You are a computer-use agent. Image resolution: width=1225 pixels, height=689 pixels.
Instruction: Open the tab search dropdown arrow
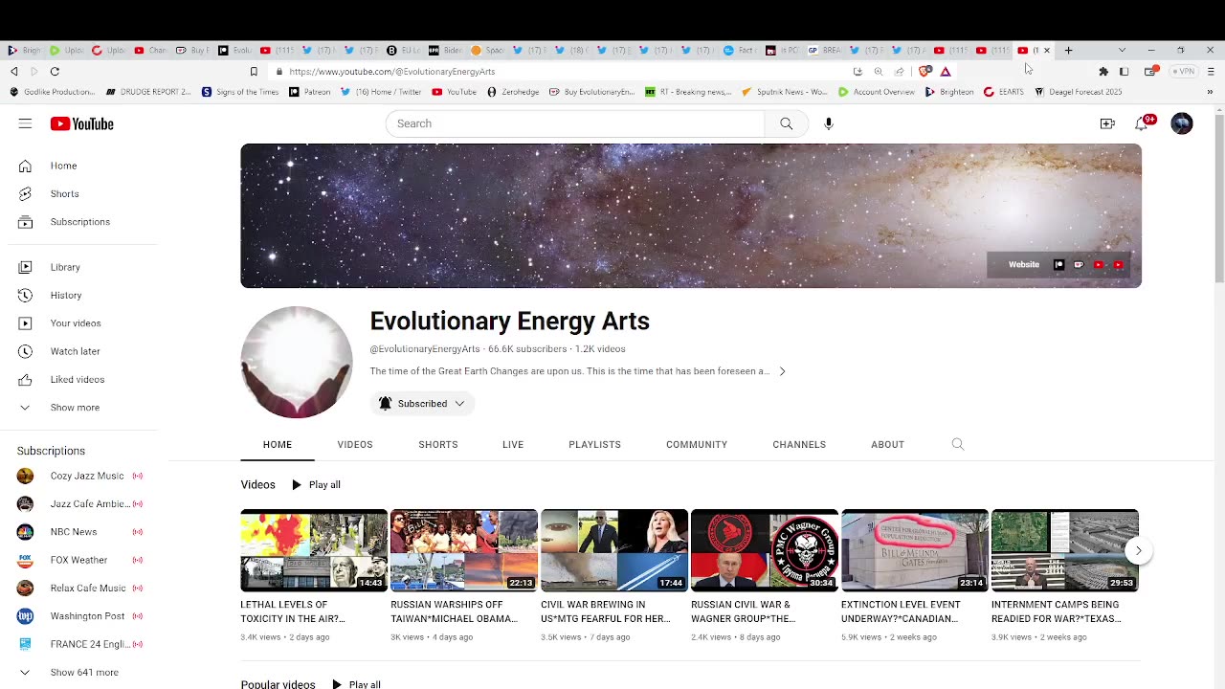click(x=1122, y=50)
